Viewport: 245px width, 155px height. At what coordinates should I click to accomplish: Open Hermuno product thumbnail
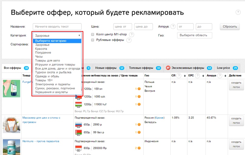tap(12, 147)
